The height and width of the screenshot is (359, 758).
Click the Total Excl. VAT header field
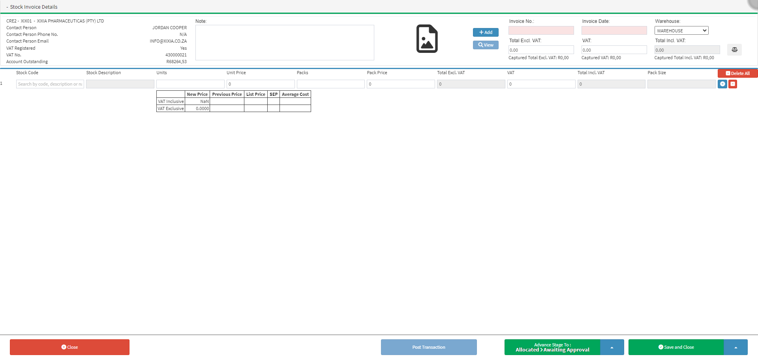pos(541,50)
